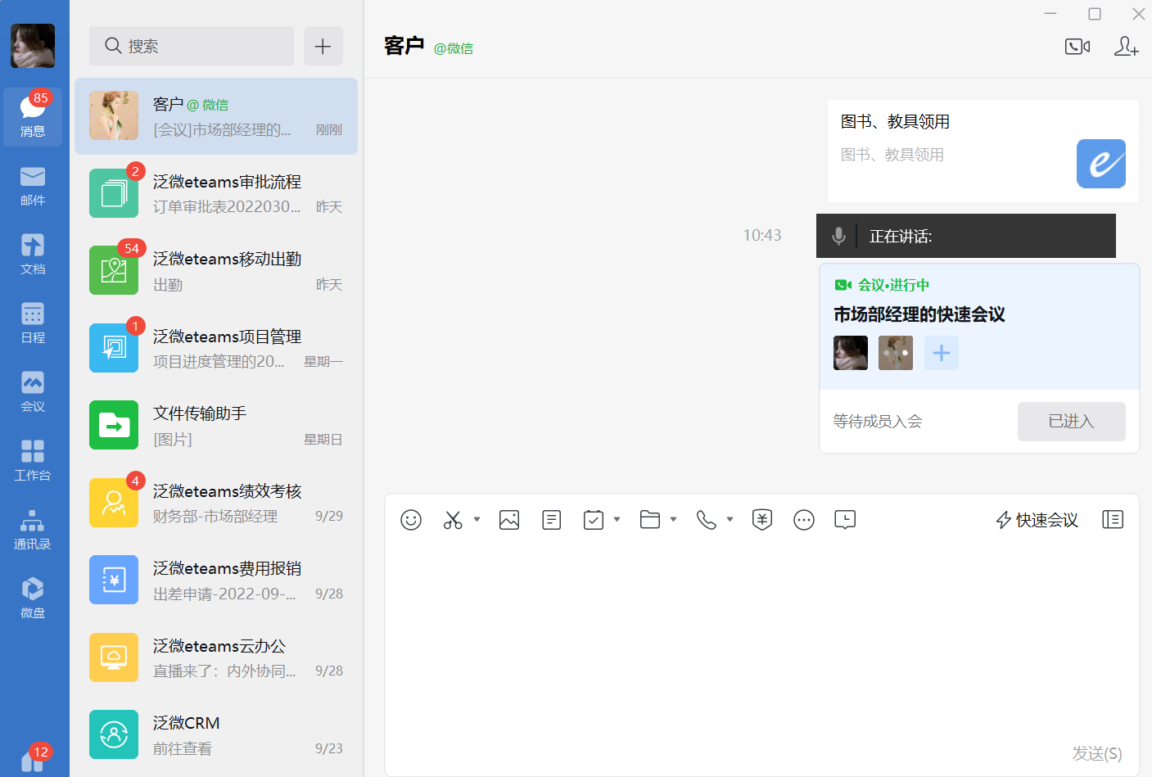Open the 图书、教具领用 message card

[983, 151]
